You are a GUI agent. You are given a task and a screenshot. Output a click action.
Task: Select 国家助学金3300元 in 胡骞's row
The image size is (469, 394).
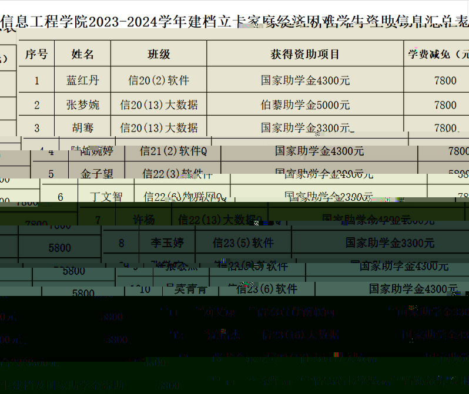coord(305,127)
